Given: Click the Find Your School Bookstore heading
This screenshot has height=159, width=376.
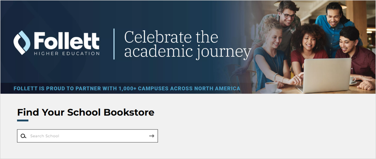Looking at the screenshot, I should tap(86, 112).
